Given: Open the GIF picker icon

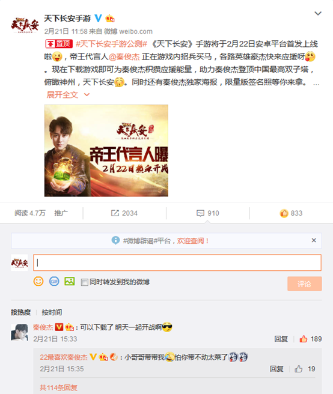Looking at the screenshot, I should [54, 281].
